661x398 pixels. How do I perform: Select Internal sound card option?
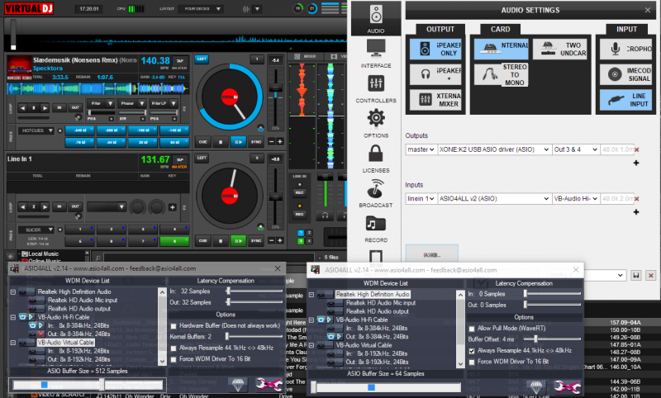click(502, 49)
